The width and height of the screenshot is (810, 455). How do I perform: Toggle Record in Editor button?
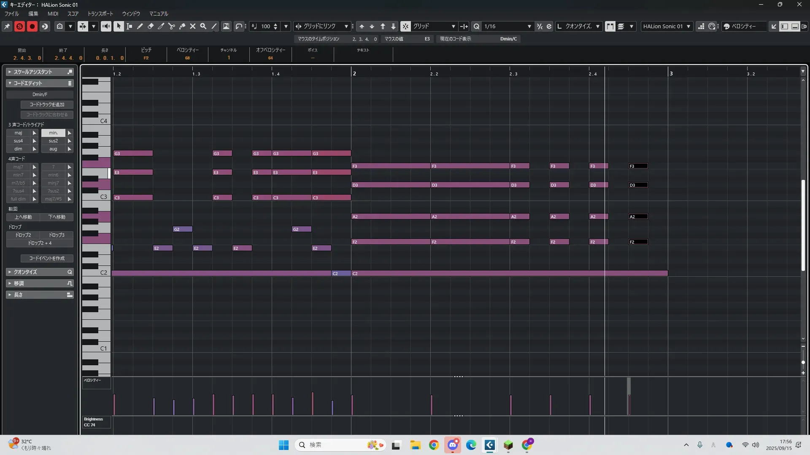32,26
